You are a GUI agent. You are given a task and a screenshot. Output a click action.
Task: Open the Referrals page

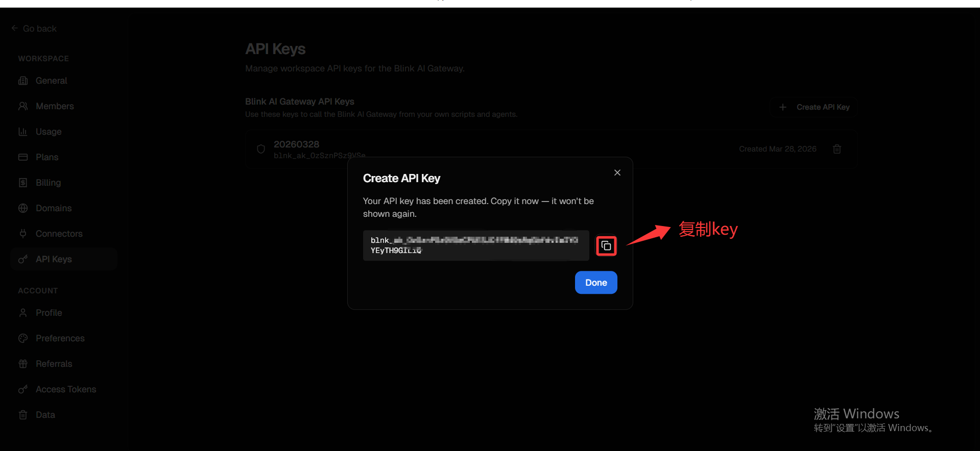(64, 364)
